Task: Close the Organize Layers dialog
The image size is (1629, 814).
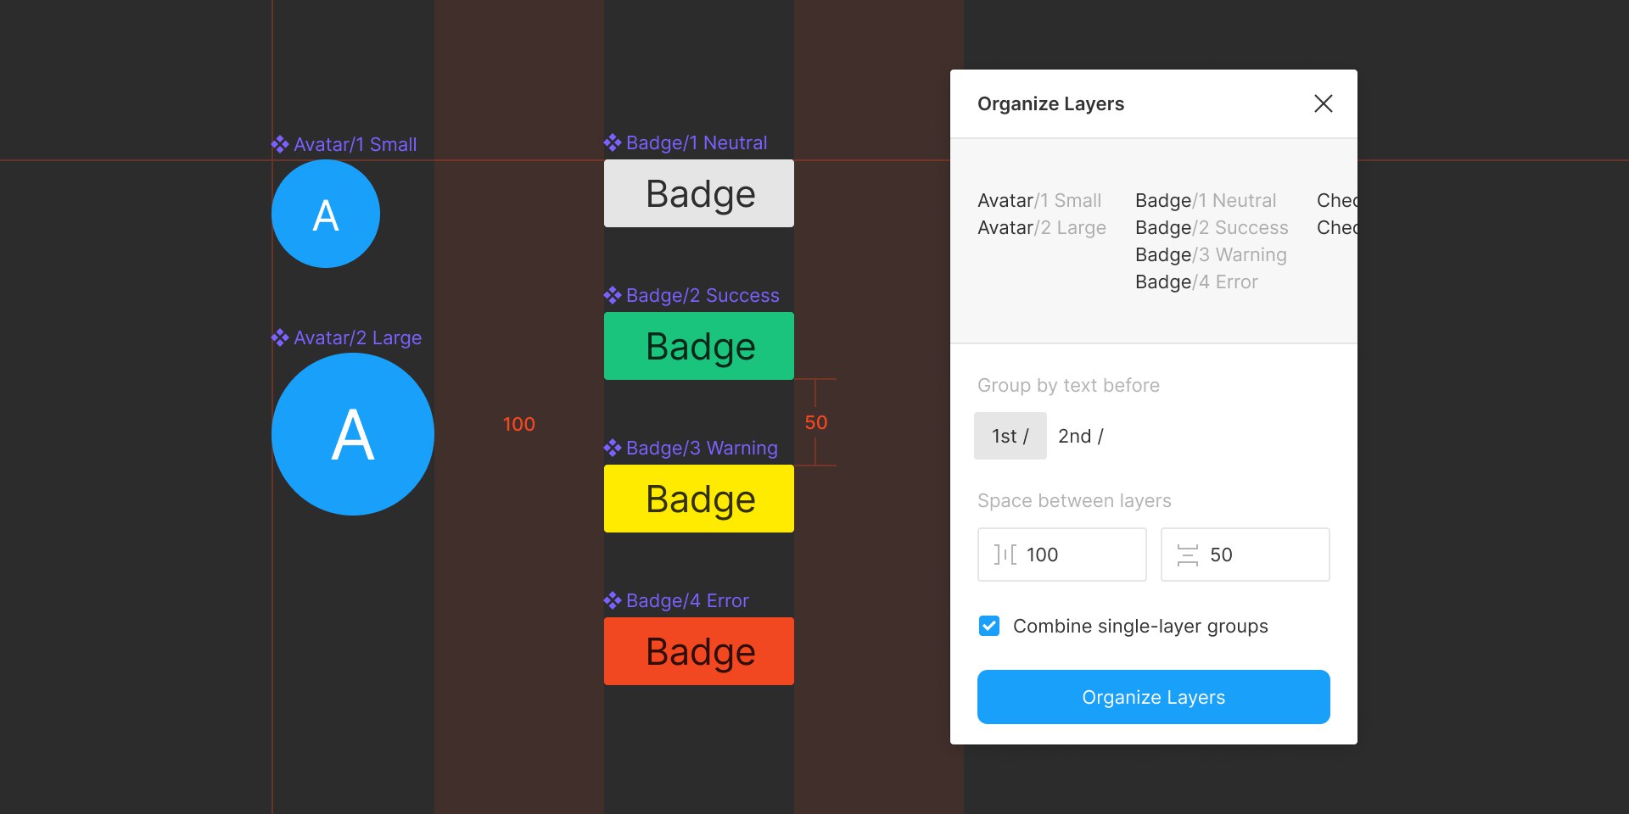Action: 1324,103
